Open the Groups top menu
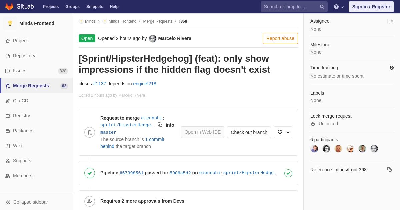The image size is (400, 210). pos(72,7)
